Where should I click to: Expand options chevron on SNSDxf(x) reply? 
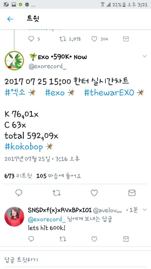pos(145,209)
